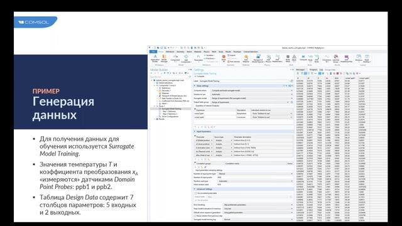The width and height of the screenshot is (402, 226).
Task: Open Surrogate model training log dropdown
Action: click(258, 219)
